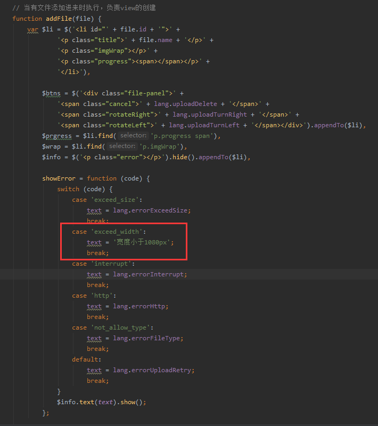Click the '$btns' variable name

click(x=51, y=94)
